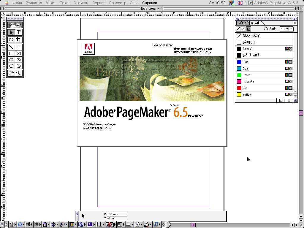Click the CD icon in control strip
Viewport: 304px width, 228px height.
pyautogui.click(x=137, y=224)
